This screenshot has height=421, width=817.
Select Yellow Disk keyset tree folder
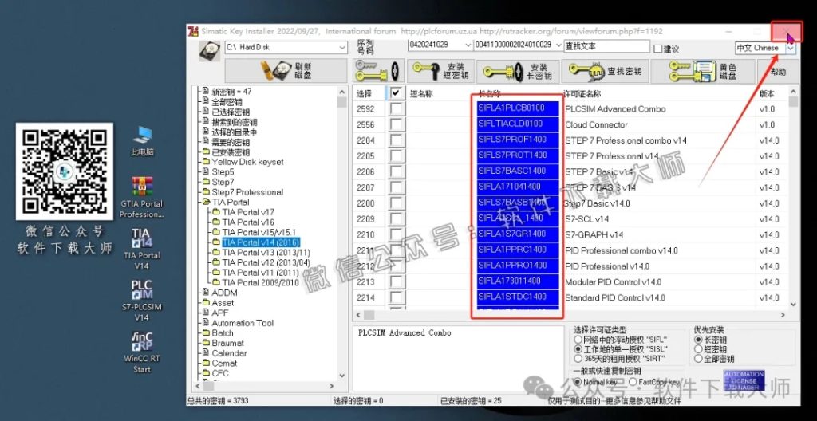point(247,162)
